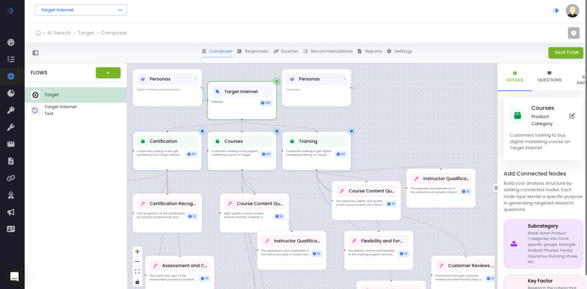
Task: Open the dashboard palette icon in sidebar
Action: point(11,43)
